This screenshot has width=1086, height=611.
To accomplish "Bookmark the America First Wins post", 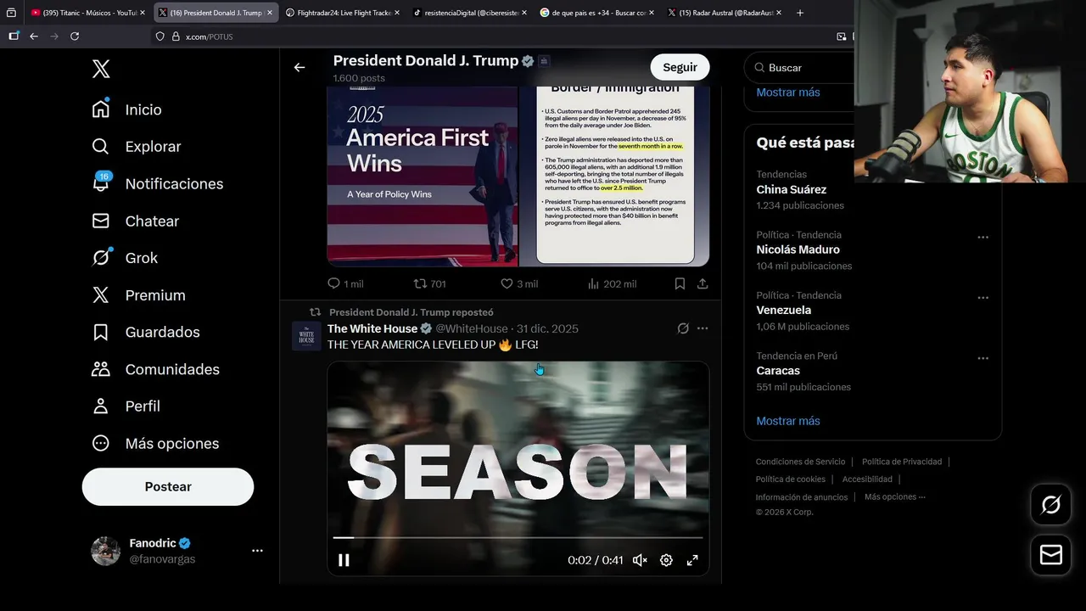I will point(680,283).
